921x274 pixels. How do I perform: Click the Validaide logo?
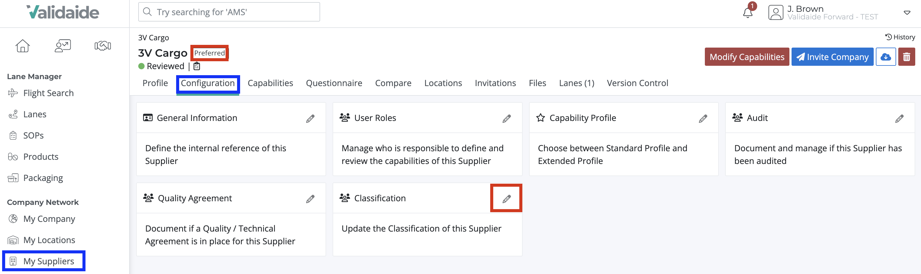click(63, 12)
